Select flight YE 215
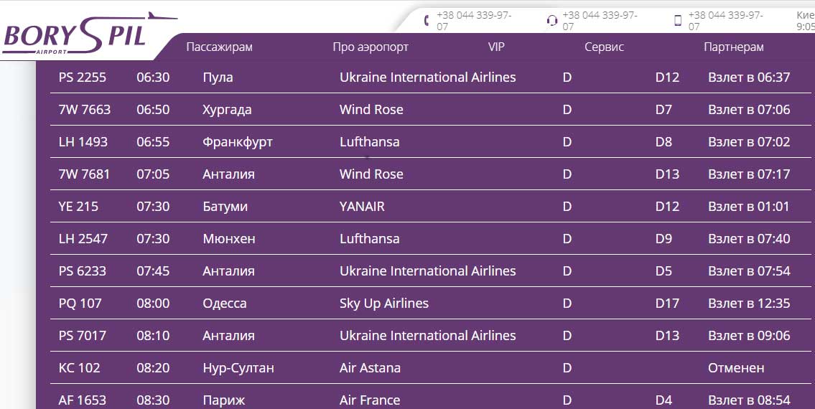 (78, 207)
